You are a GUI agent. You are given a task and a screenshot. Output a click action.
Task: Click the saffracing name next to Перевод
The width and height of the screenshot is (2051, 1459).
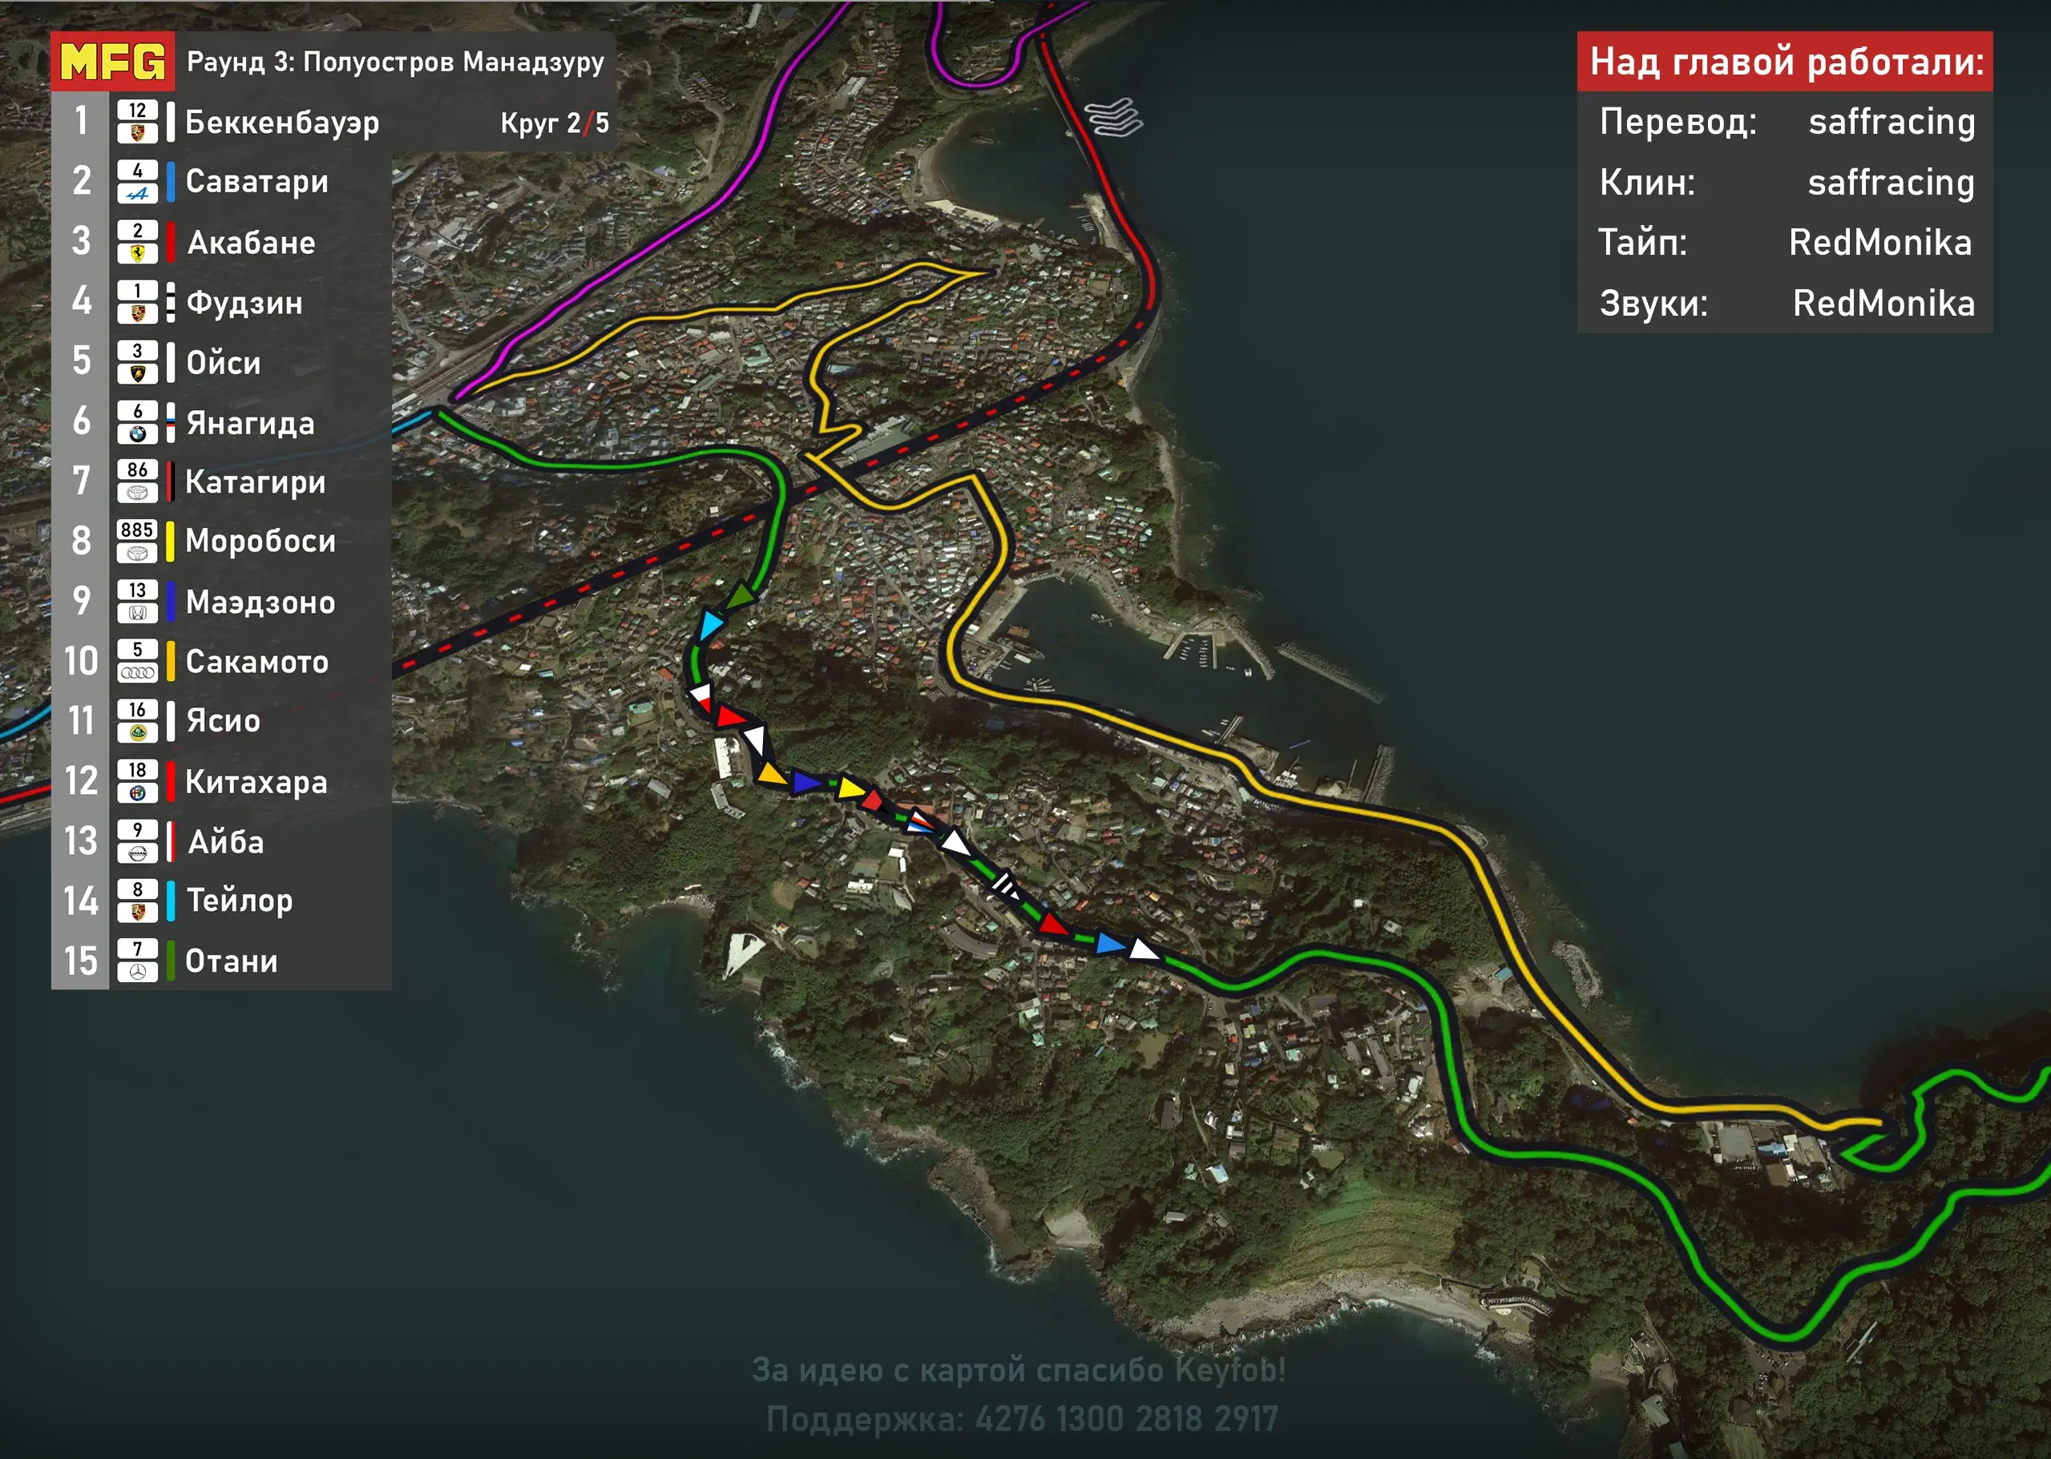(x=1891, y=122)
